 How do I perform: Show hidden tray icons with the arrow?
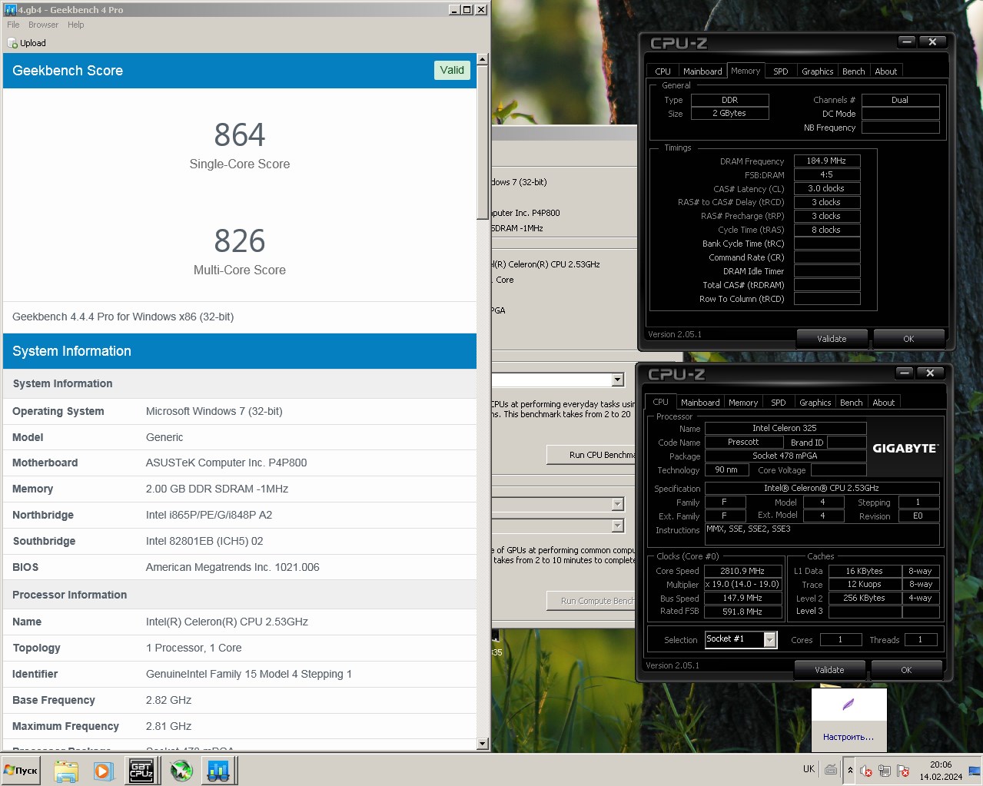tap(850, 770)
